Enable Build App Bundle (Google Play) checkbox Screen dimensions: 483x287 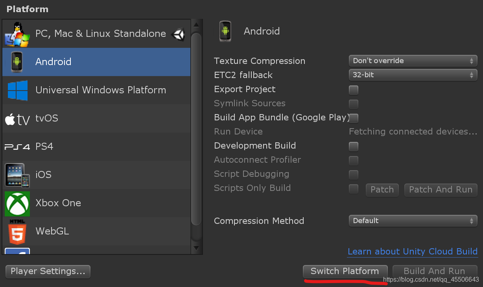point(354,118)
